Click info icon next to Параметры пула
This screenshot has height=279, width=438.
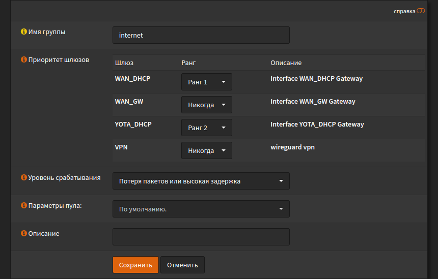tap(24, 205)
